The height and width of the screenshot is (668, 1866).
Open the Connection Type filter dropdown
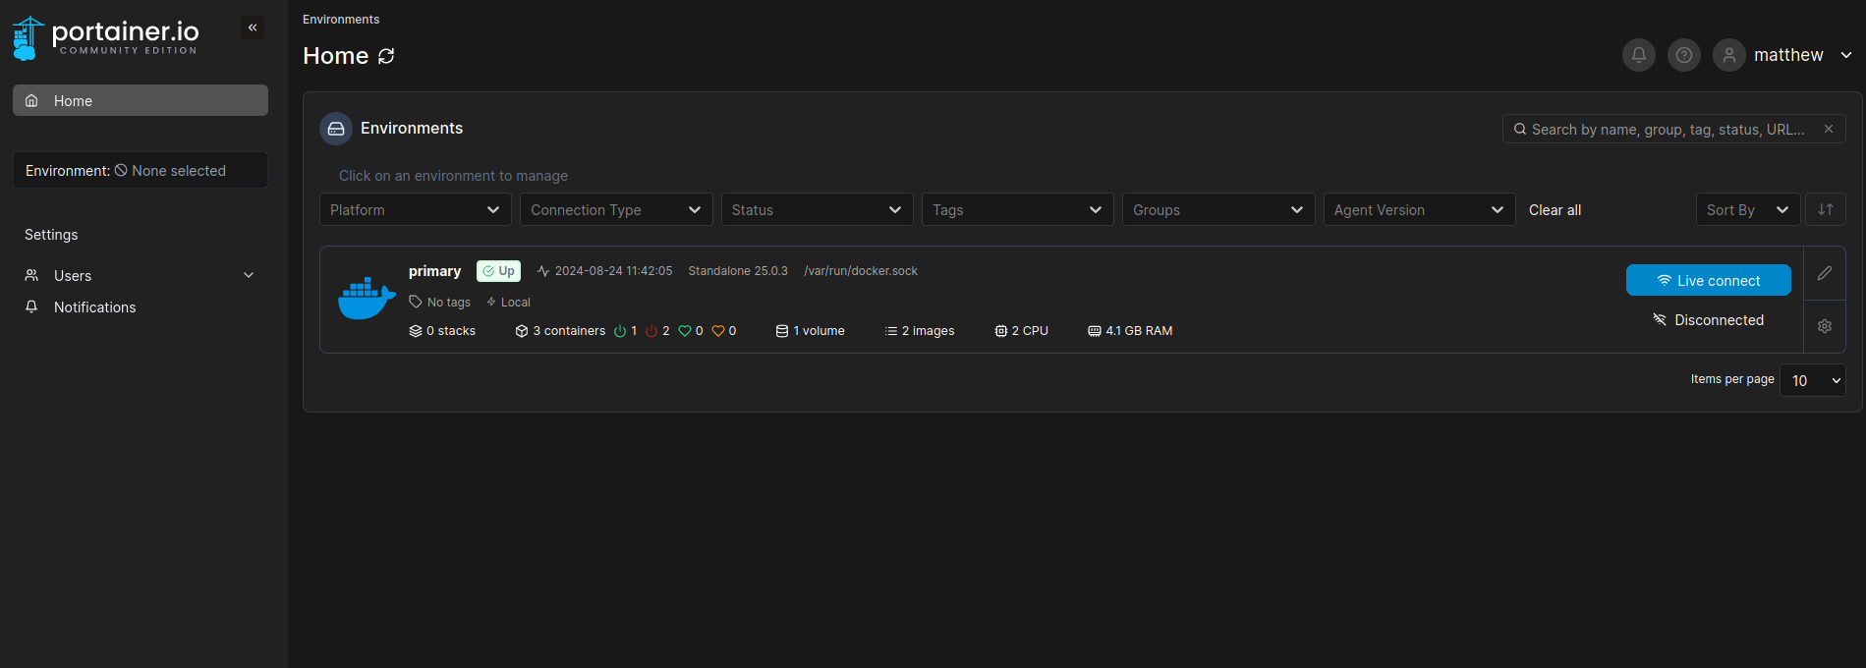tap(616, 209)
